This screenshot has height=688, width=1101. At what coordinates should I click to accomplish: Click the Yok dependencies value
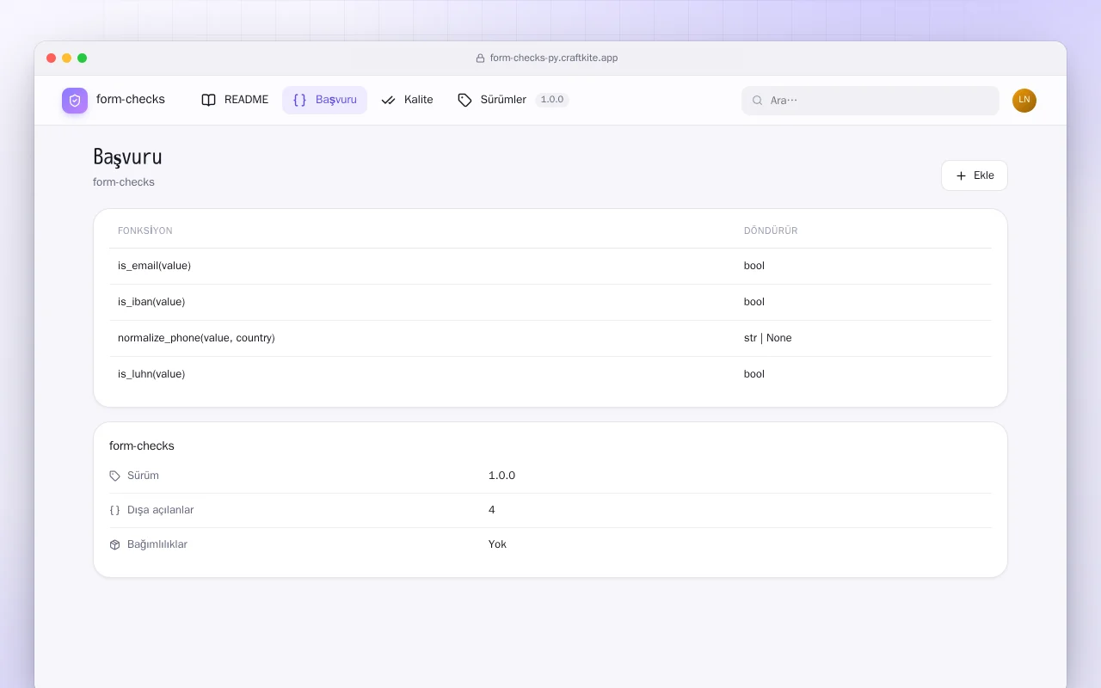pyautogui.click(x=497, y=544)
